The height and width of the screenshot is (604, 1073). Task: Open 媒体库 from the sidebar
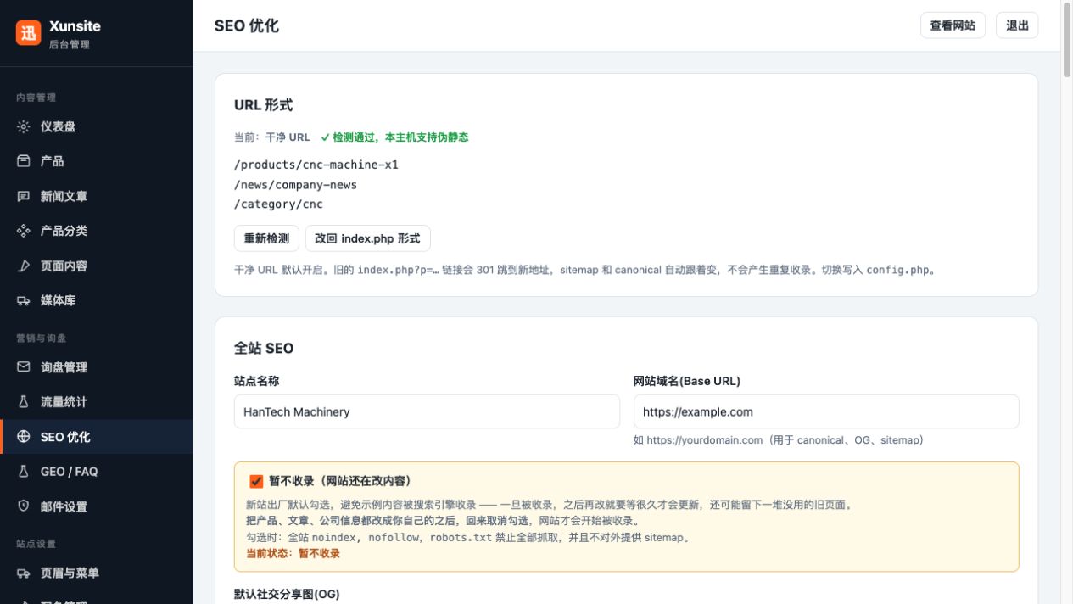(96, 300)
